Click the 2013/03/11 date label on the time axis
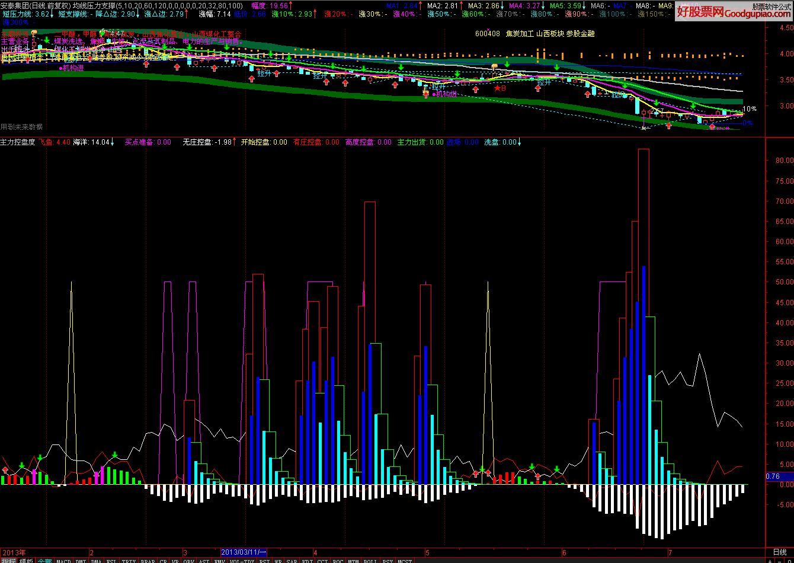The height and width of the screenshot is (563, 794). coord(244,552)
